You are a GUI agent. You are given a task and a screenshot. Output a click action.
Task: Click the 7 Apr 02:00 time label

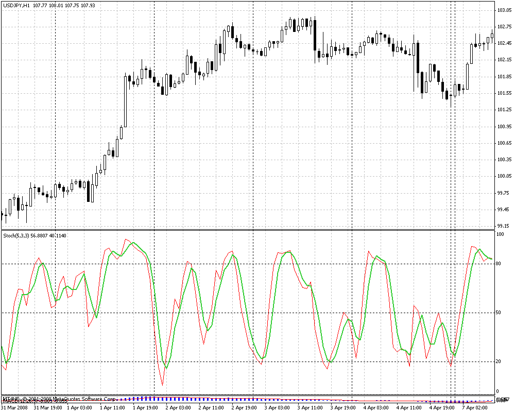pos(475,407)
